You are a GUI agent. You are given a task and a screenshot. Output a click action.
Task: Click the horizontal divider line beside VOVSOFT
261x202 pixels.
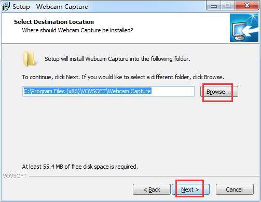pos(144,176)
